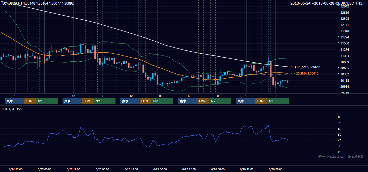Click the 1.30158 price axis value
The image size is (368, 172).
tap(344, 81)
